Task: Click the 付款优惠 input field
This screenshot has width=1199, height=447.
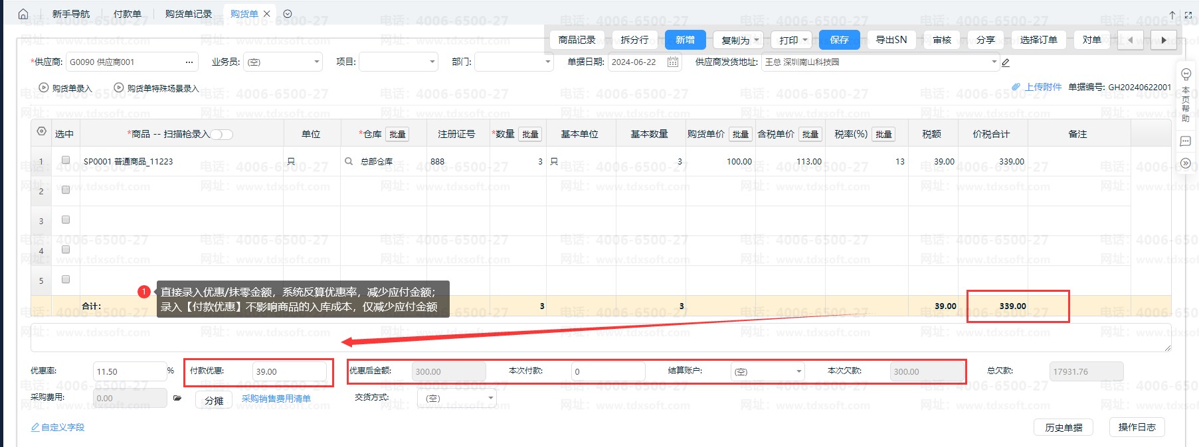Action: coord(289,371)
